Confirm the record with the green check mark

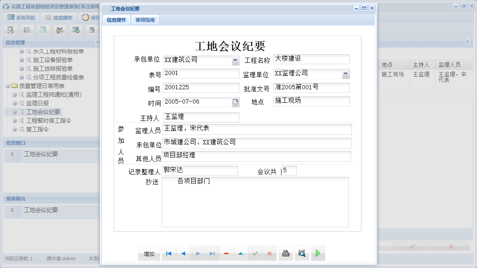pos(255,253)
